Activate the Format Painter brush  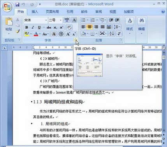click(18, 31)
